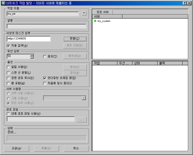Click the 상태 column header in job list

[145, 63]
